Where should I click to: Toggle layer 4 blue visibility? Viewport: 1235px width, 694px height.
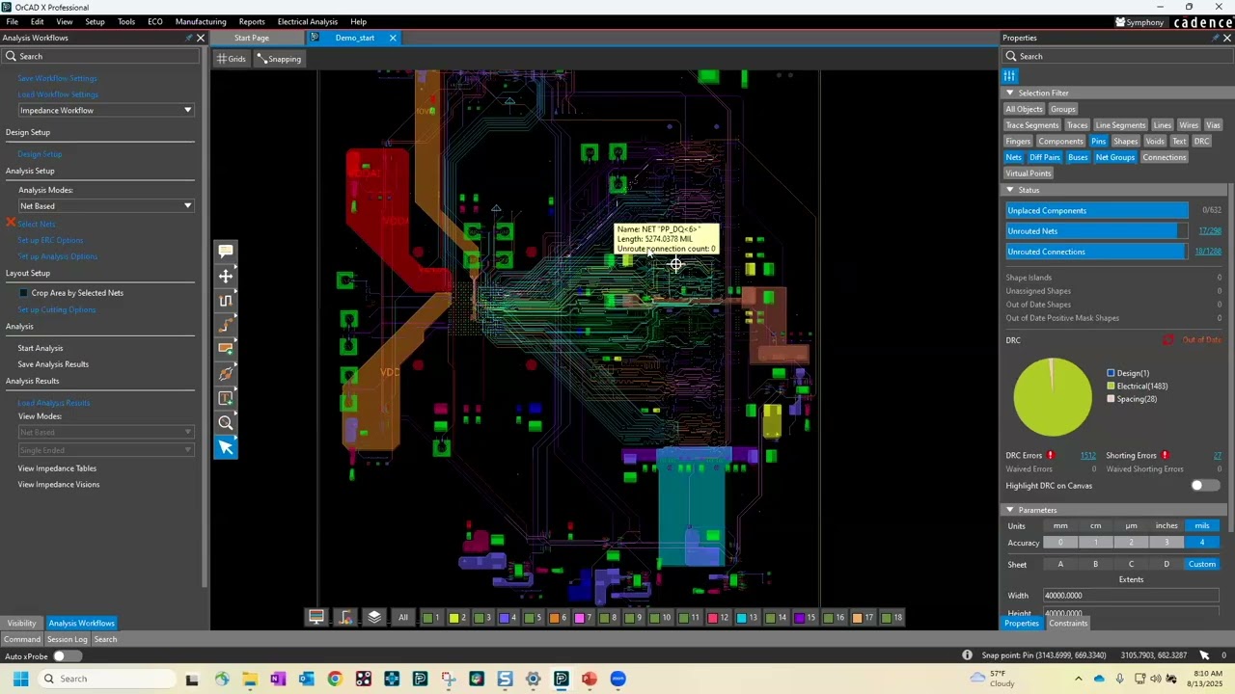(508, 618)
